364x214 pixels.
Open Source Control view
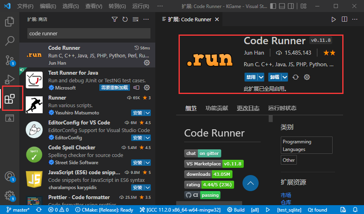click(x=9, y=60)
